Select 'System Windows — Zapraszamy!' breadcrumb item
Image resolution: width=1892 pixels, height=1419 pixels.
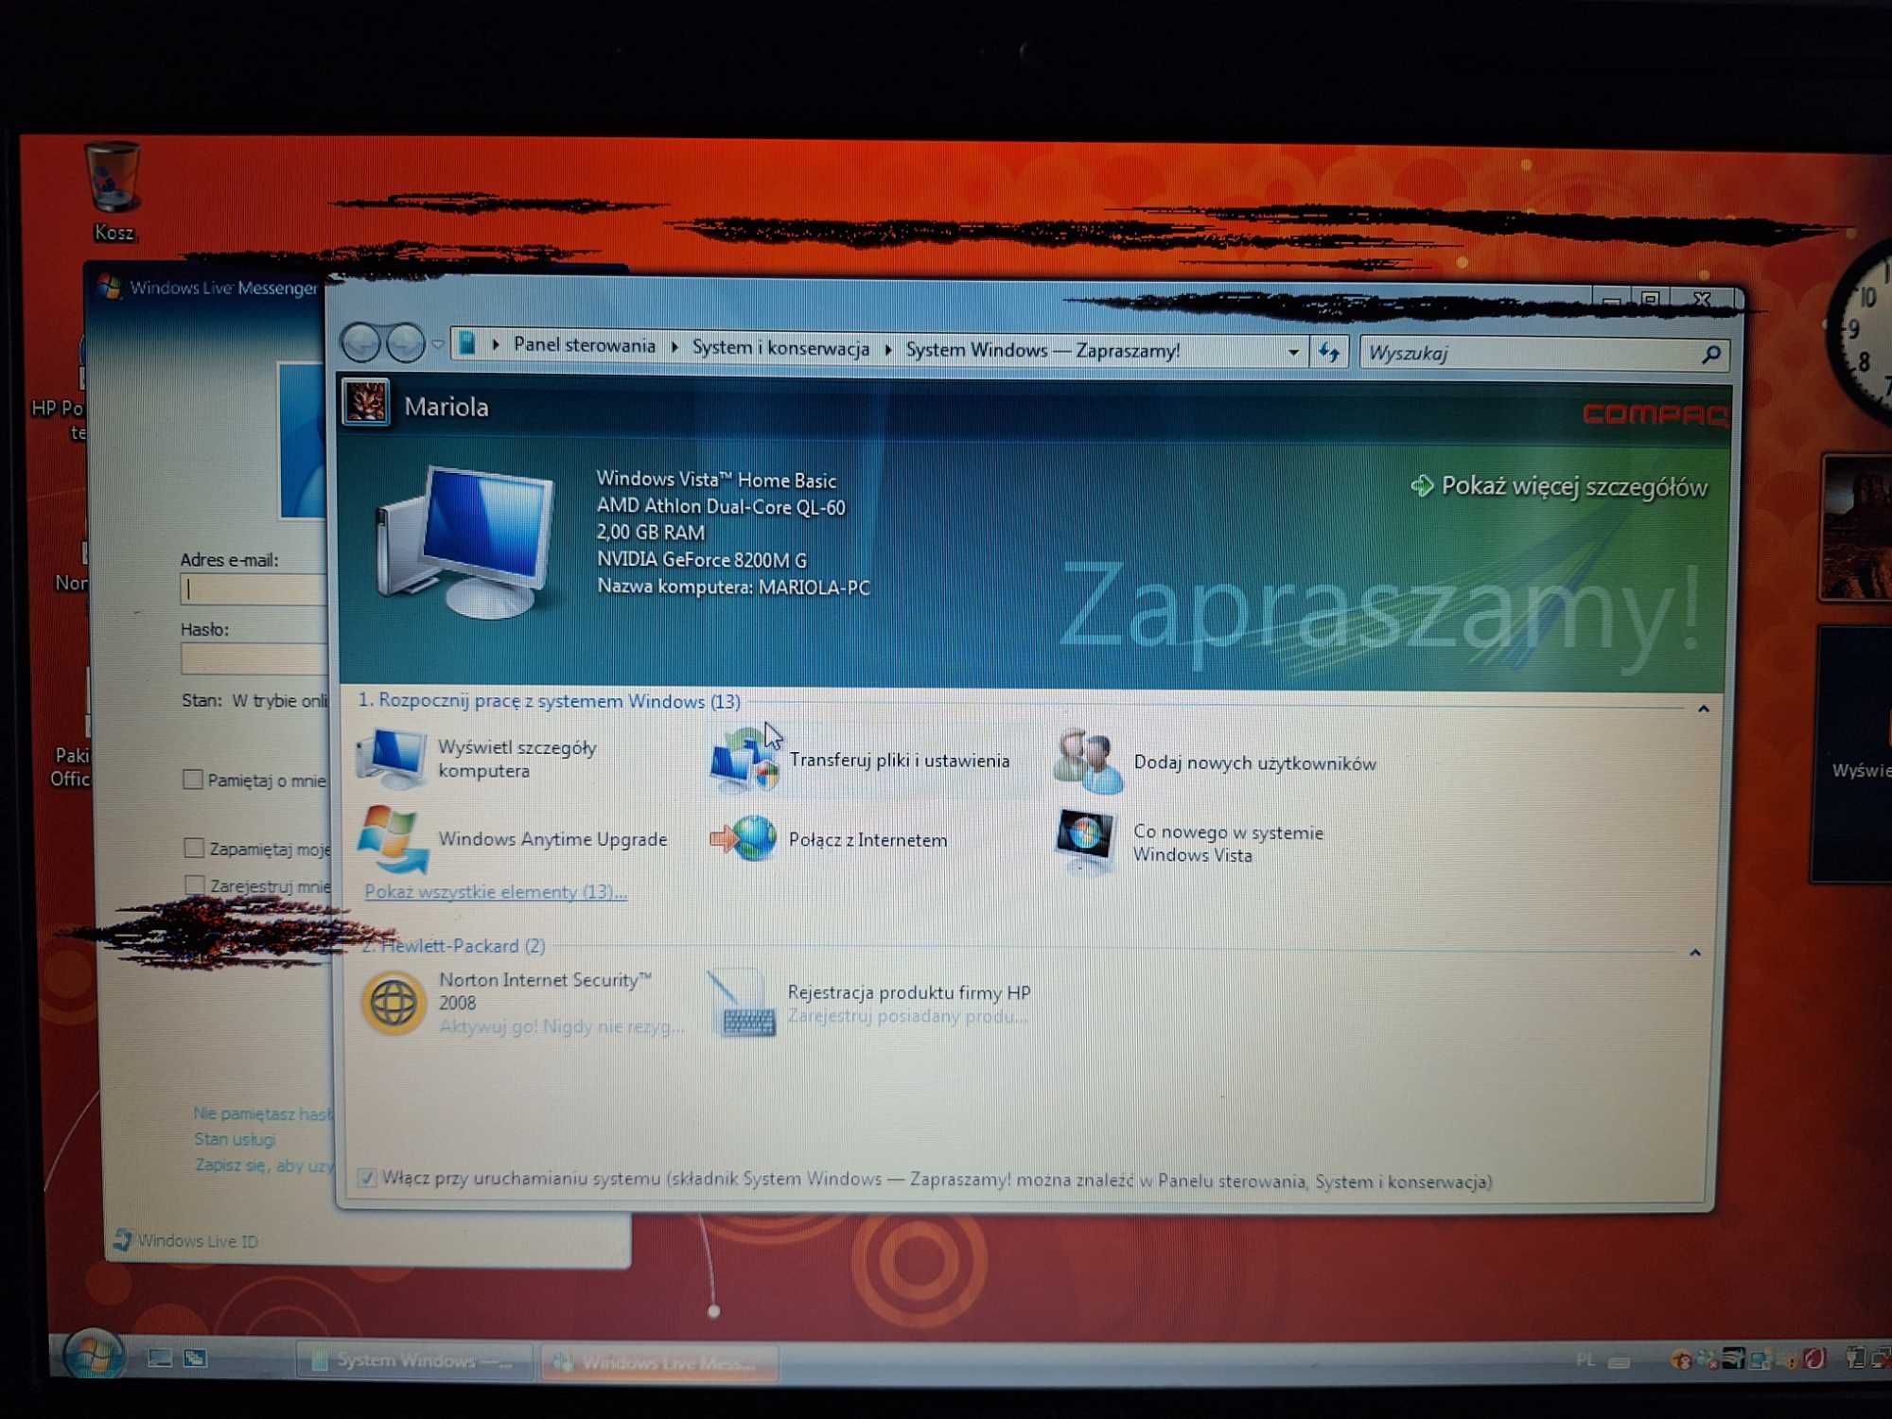tap(1042, 350)
